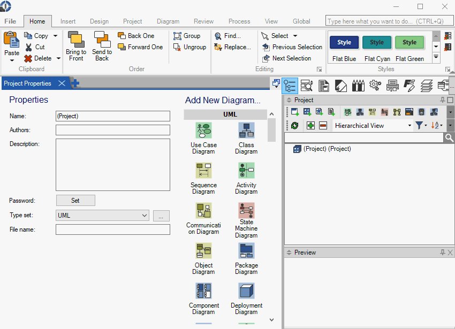Image resolution: width=455 pixels, height=329 pixels.
Task: Expand the Copy dropdown arrow
Action: pos(55,36)
